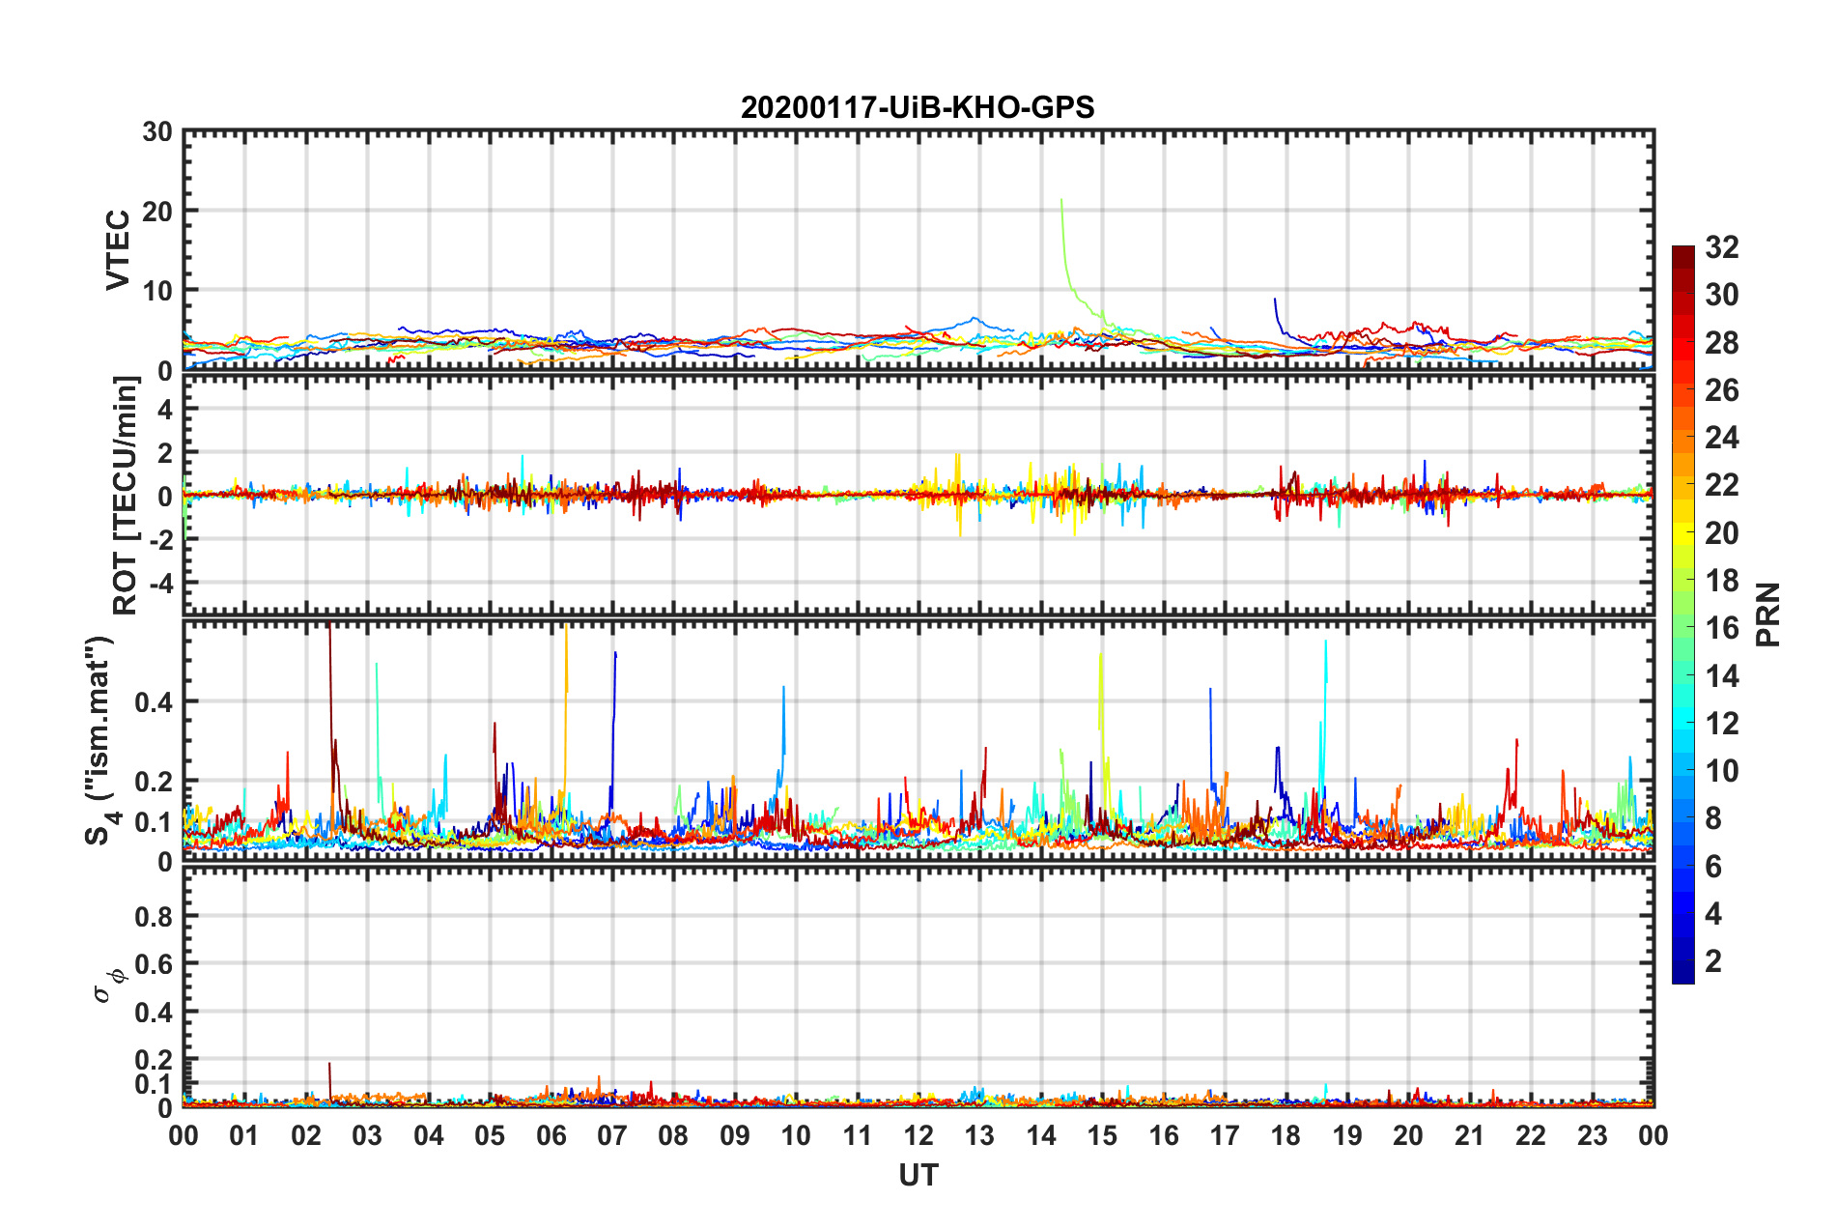Select the 18 tick on the UT axis
Image resolution: width=1837 pixels, height=1229 pixels.
[1286, 1135]
